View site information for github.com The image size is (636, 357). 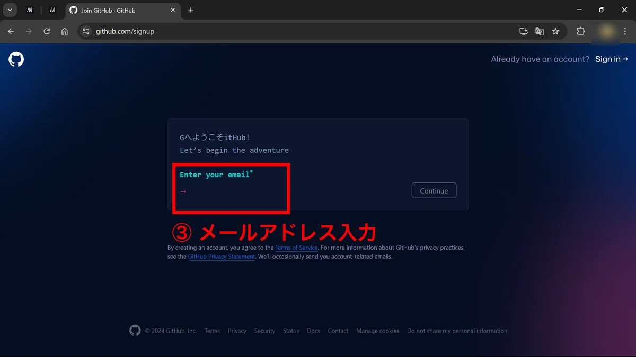pyautogui.click(x=86, y=31)
